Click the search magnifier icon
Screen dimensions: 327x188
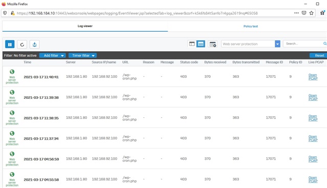pyautogui.click(x=325, y=44)
